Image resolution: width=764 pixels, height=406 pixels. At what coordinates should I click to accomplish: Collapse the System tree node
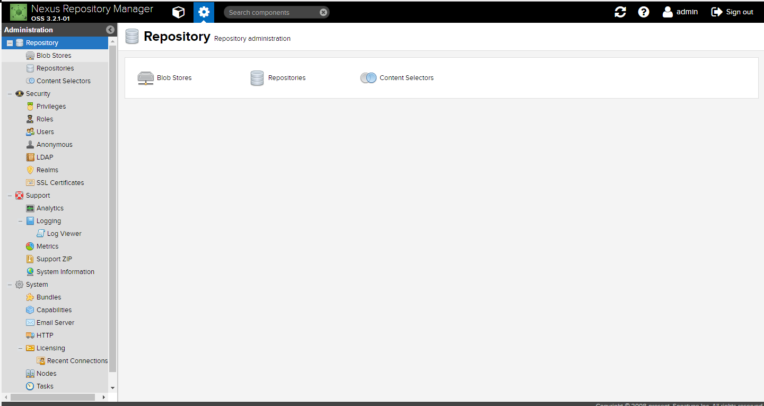click(10, 285)
